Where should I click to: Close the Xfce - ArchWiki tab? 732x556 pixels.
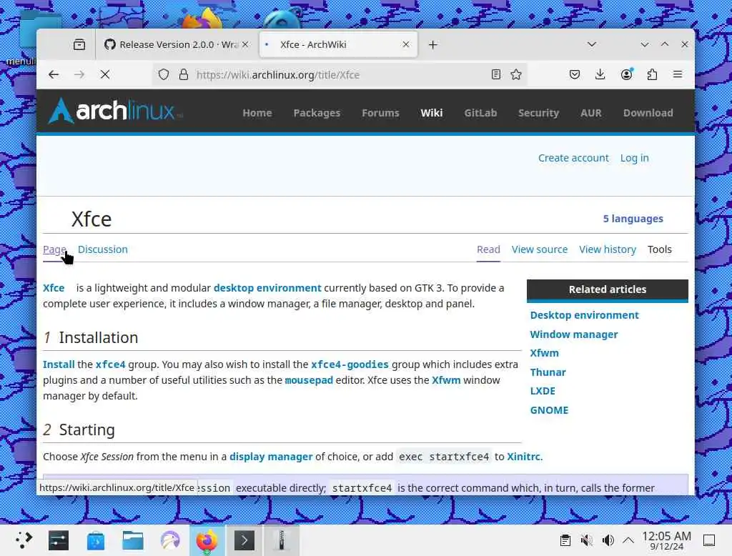pyautogui.click(x=406, y=44)
